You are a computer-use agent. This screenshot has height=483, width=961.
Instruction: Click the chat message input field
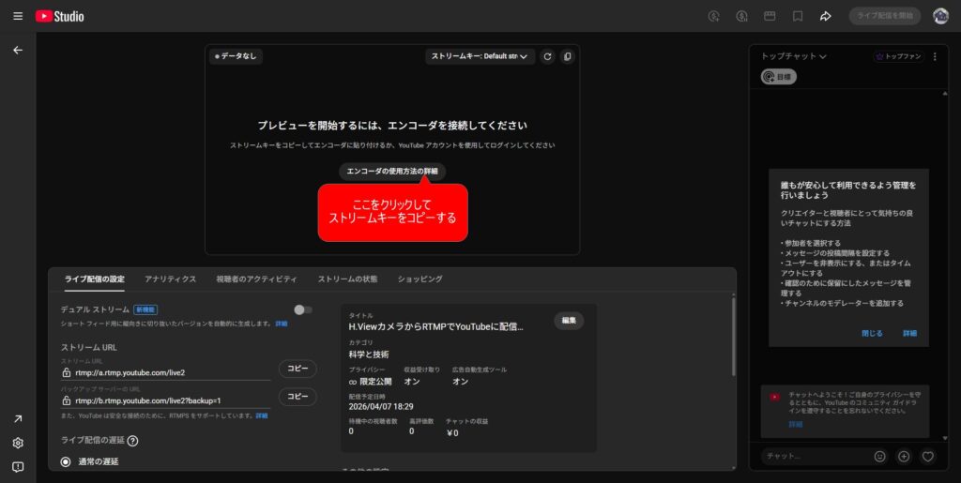point(816,456)
